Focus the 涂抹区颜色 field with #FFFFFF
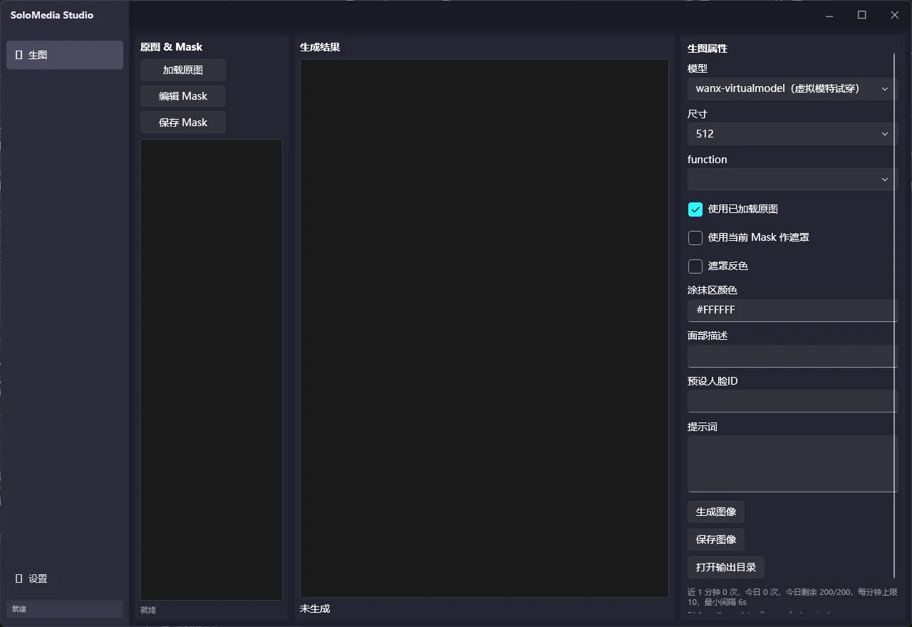 (x=792, y=311)
